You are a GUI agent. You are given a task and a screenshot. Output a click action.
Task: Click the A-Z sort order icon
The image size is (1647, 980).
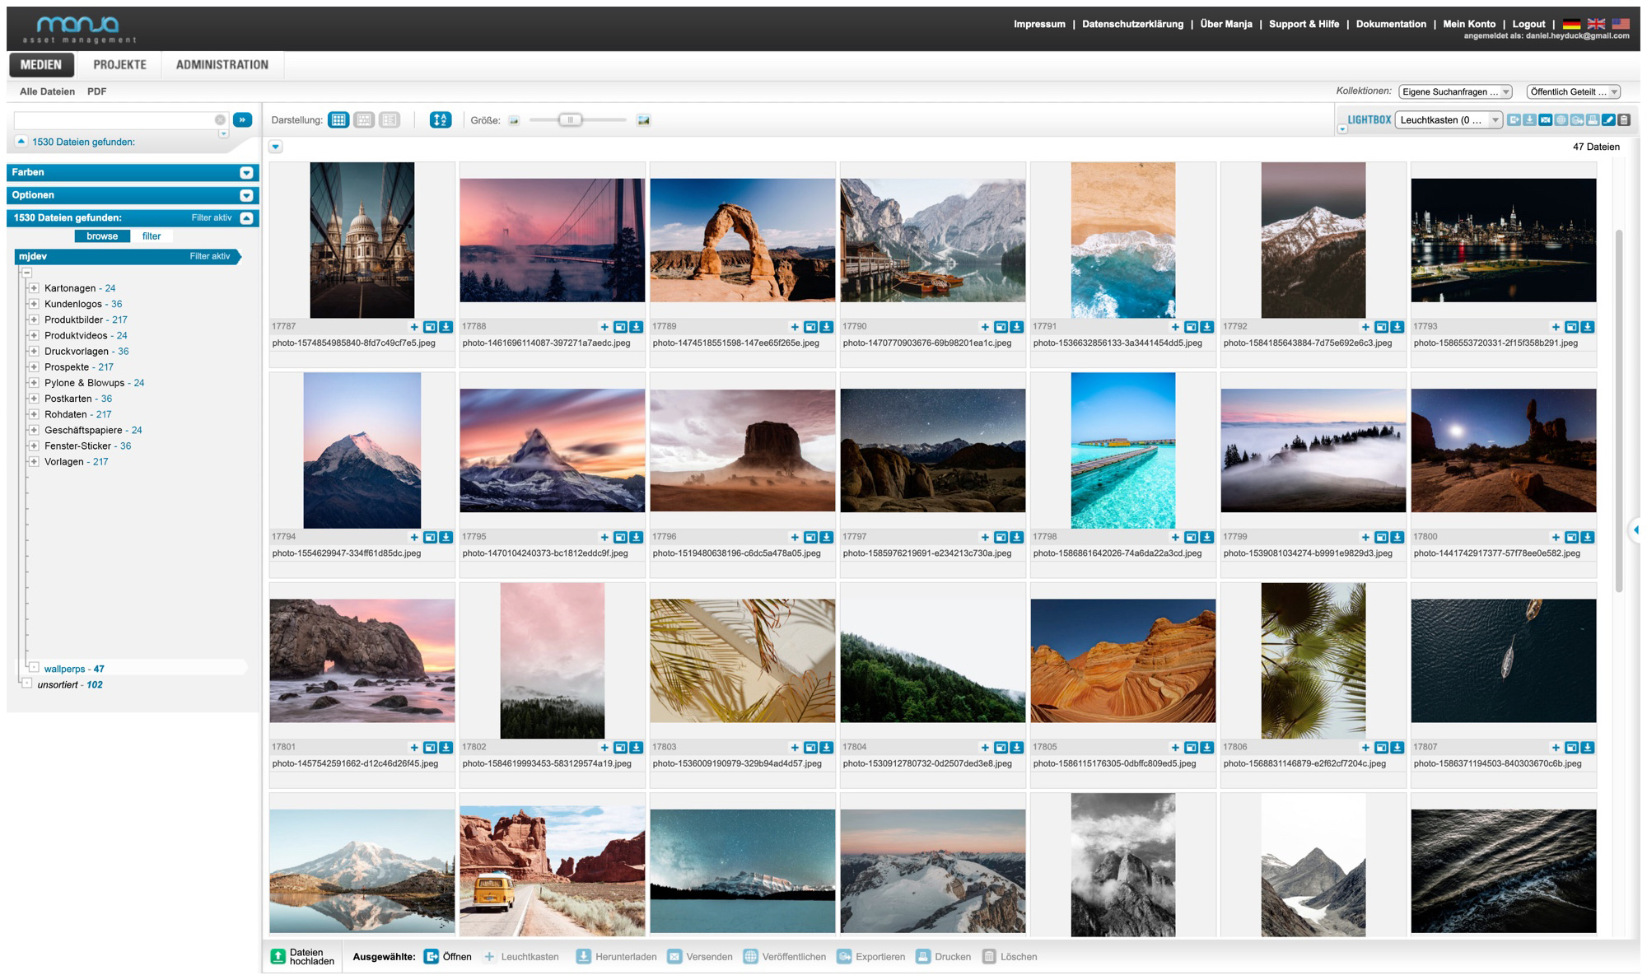point(441,120)
